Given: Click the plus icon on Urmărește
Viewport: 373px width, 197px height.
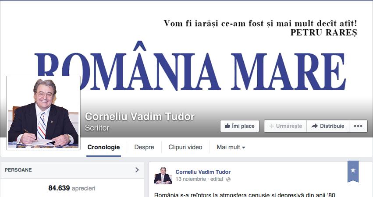Looking at the screenshot, I should [271, 126].
